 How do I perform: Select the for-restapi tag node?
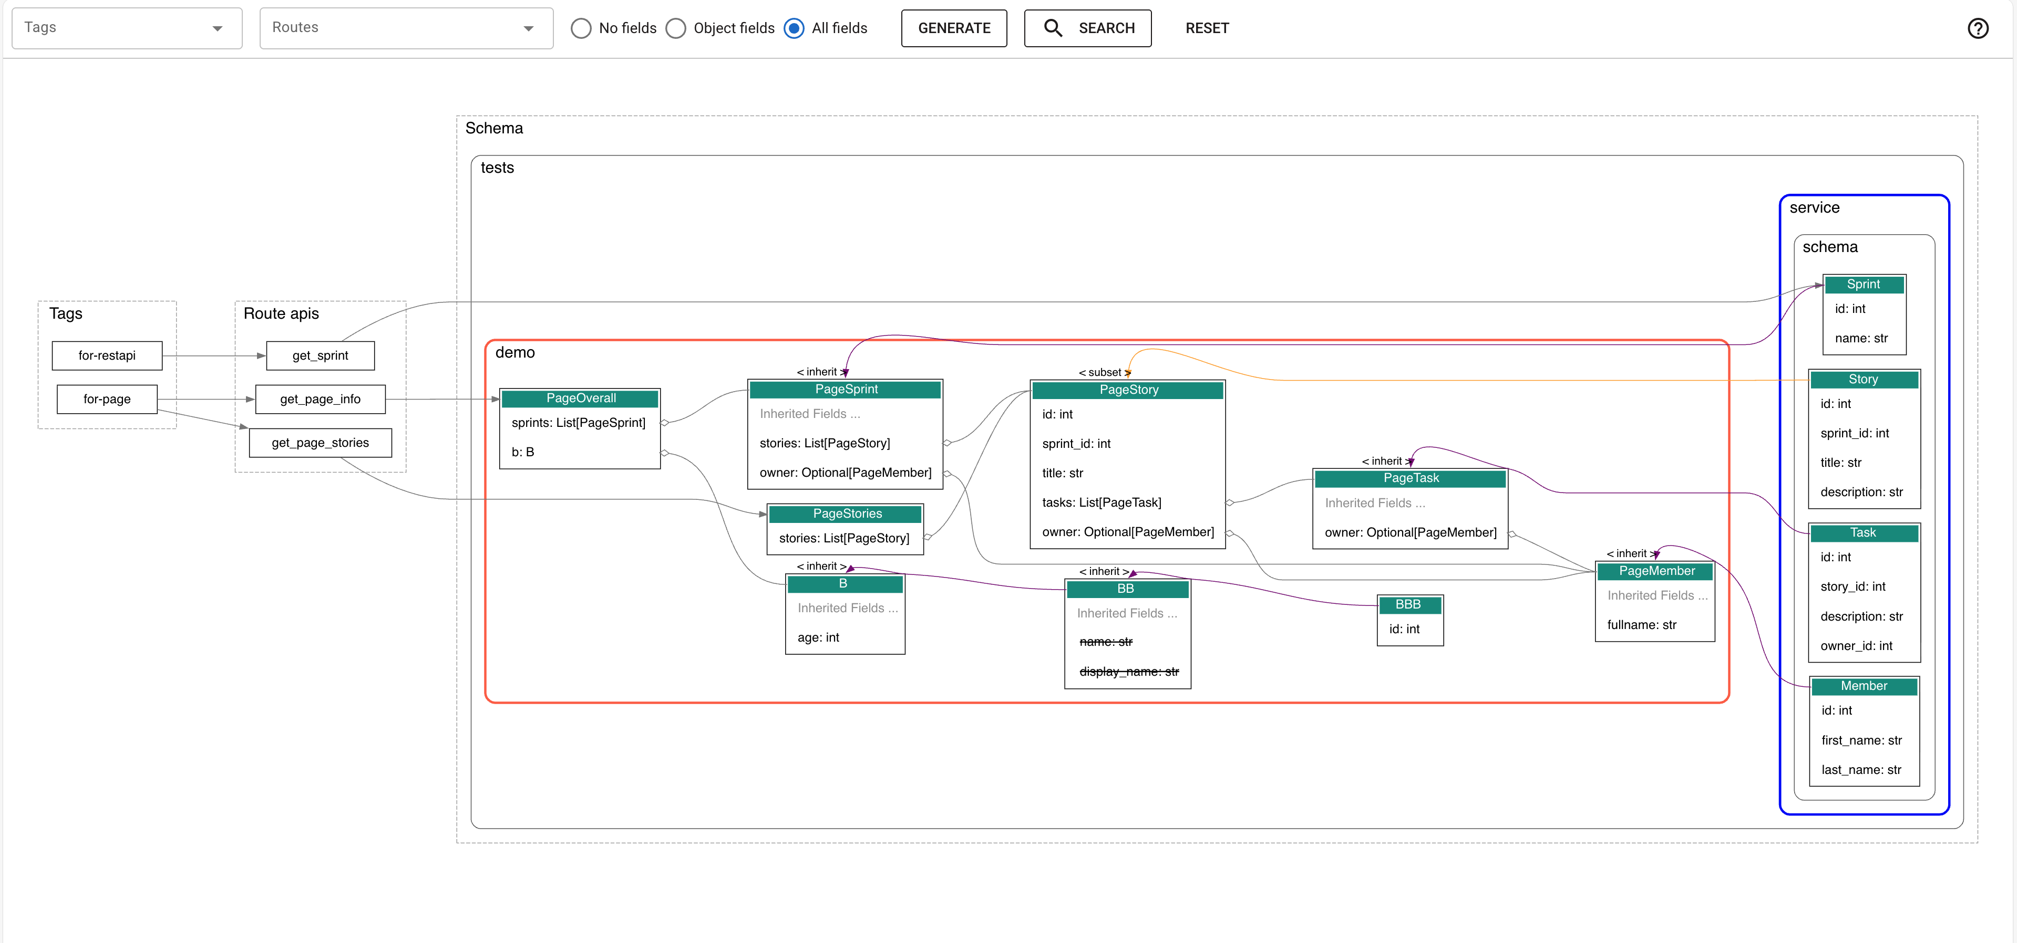click(x=107, y=355)
